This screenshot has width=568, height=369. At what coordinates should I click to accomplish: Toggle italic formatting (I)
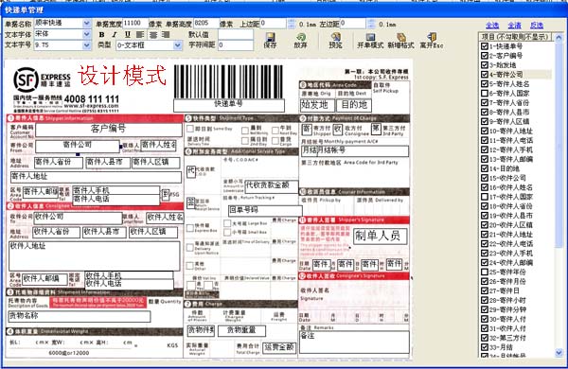point(115,35)
